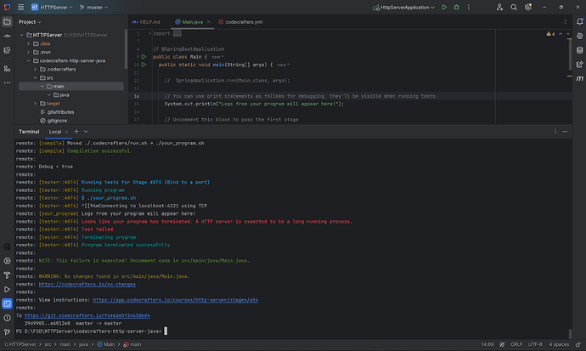Open terminal options menu

(x=555, y=132)
